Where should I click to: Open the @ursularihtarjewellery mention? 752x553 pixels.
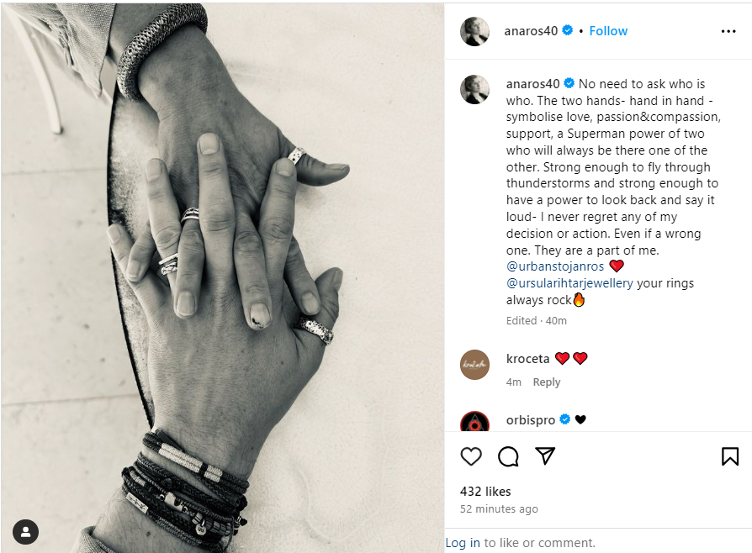569,283
